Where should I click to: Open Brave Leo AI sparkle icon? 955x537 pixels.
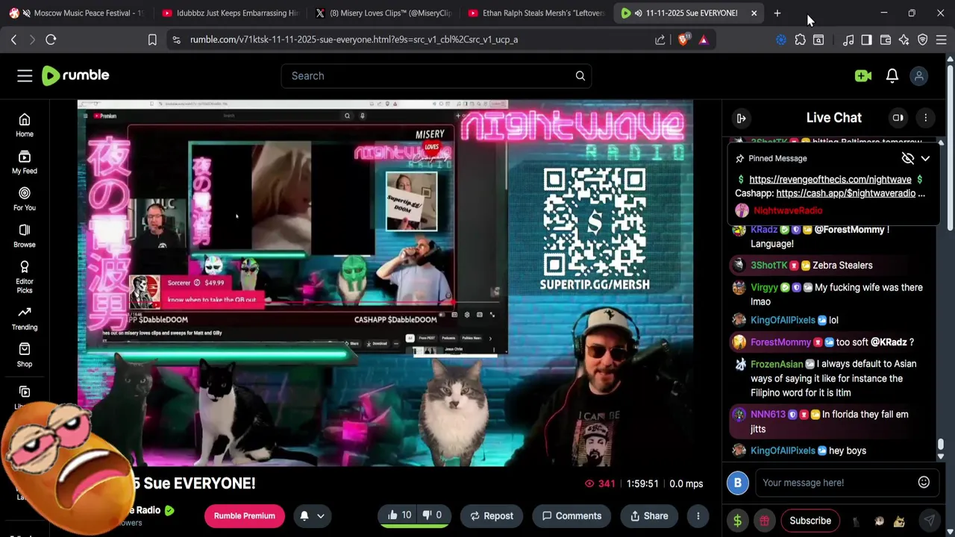click(x=904, y=40)
